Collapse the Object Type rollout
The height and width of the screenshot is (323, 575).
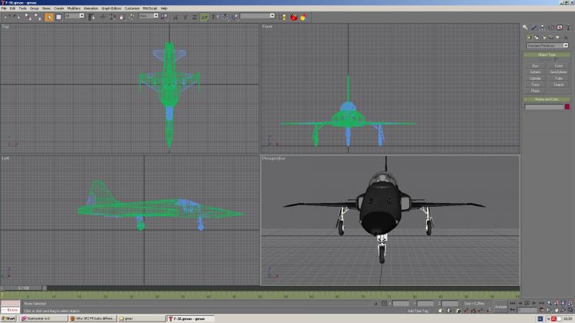tap(547, 55)
